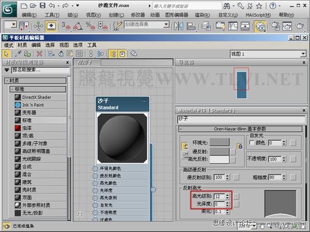Toggle the spinner snap icon
The image size is (310, 232).
[103, 26]
